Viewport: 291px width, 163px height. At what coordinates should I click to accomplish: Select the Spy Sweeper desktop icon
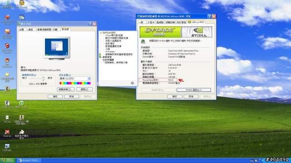[x=21, y=4]
